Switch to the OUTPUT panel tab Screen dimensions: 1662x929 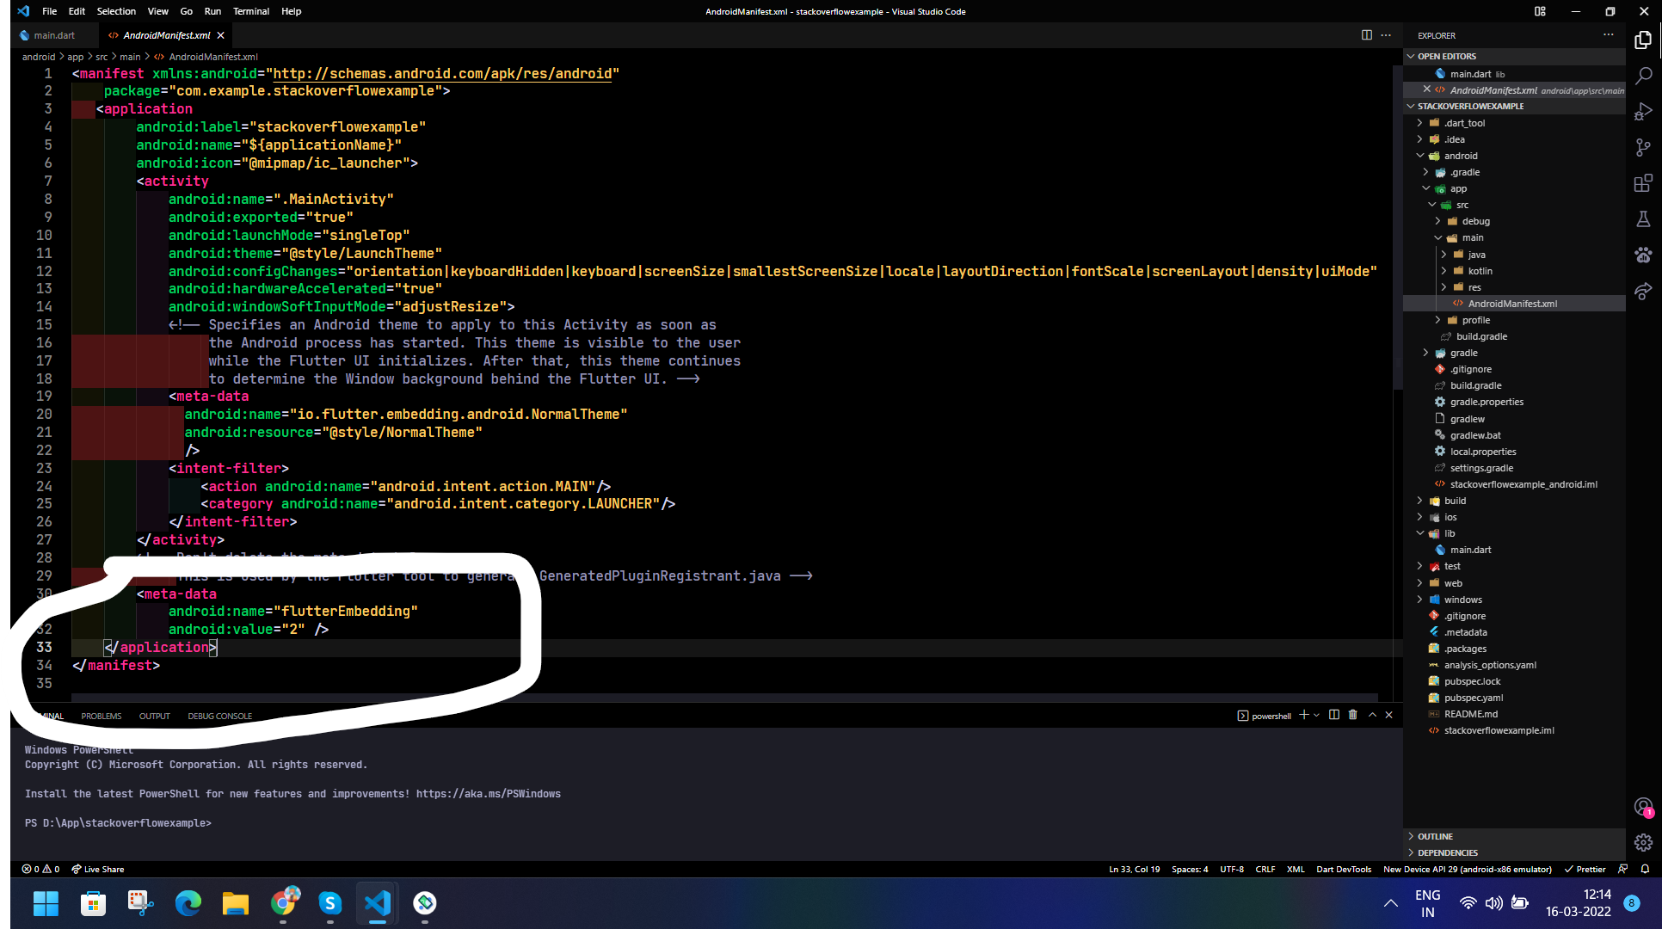(155, 716)
